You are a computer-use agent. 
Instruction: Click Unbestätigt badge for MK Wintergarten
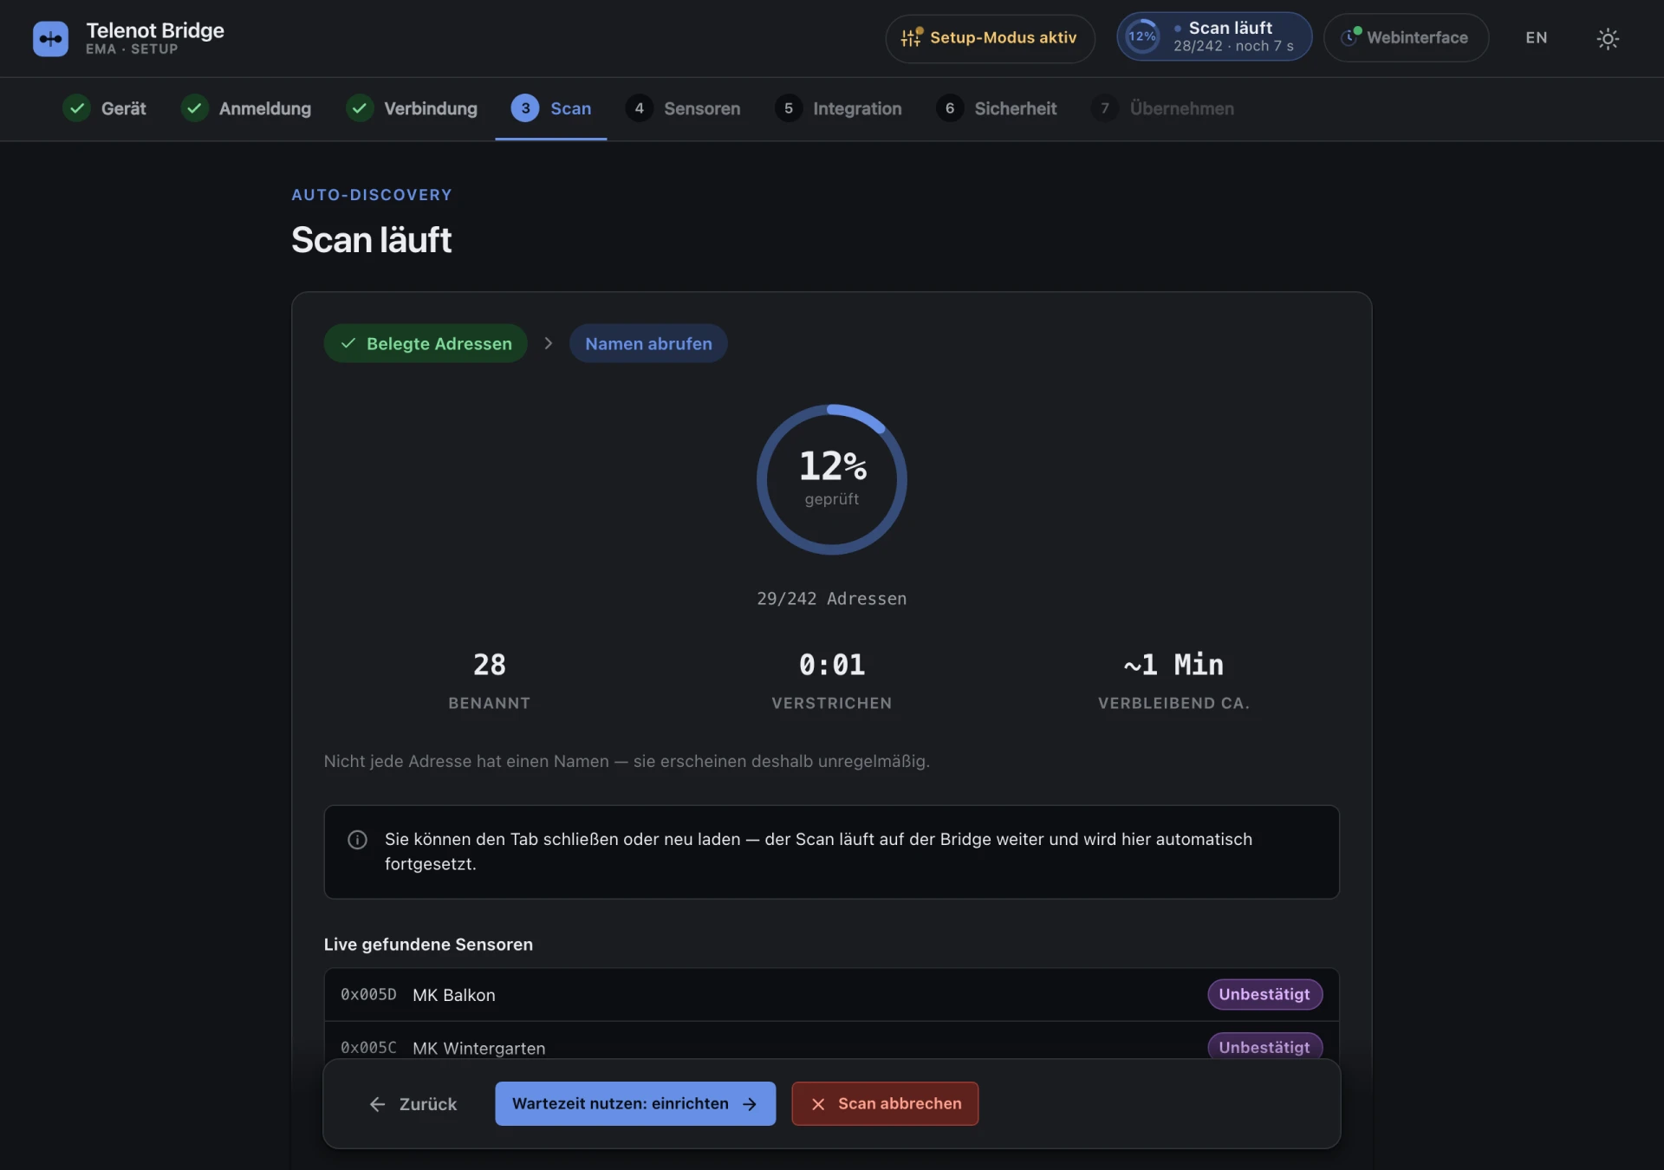[x=1265, y=1047]
